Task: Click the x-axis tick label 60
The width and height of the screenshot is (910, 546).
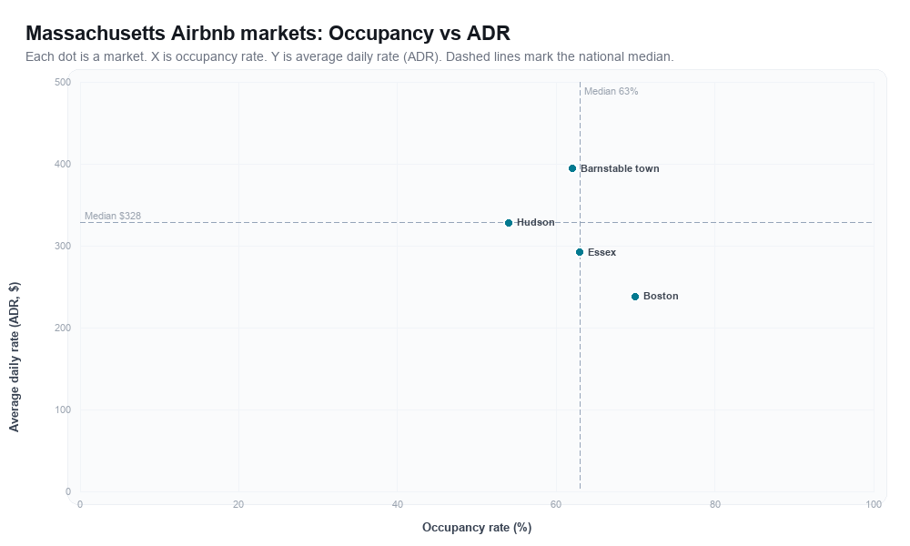Action: coord(556,505)
